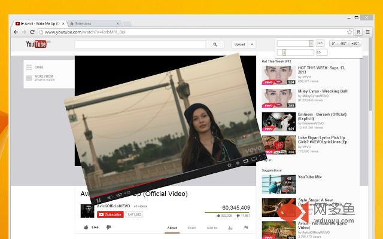Viewport: 383px width, 239px height.
Task: Rotate video by -90° button
Action: [343, 44]
